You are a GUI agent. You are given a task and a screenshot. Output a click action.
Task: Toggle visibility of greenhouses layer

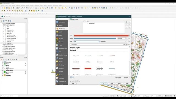click(3, 72)
